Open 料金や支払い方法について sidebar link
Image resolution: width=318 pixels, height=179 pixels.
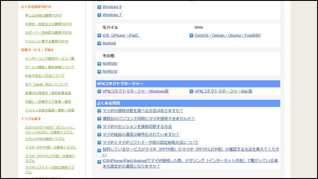(45, 76)
